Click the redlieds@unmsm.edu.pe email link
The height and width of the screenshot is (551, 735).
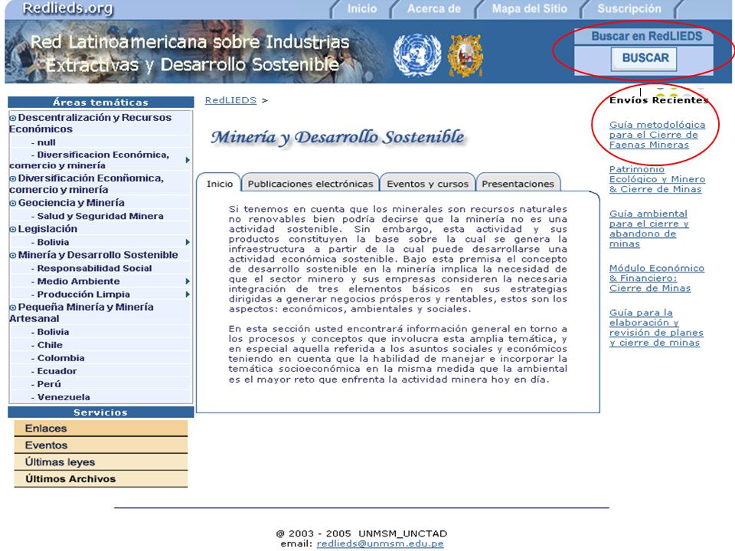(x=381, y=543)
